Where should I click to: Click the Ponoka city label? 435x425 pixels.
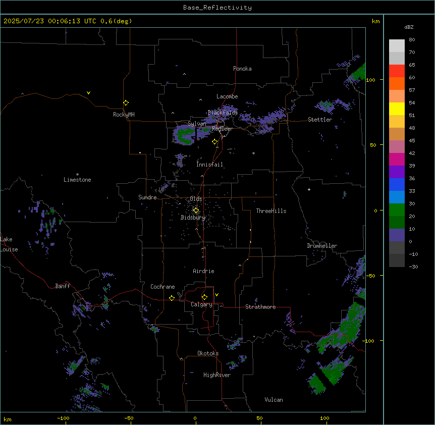pyautogui.click(x=242, y=69)
